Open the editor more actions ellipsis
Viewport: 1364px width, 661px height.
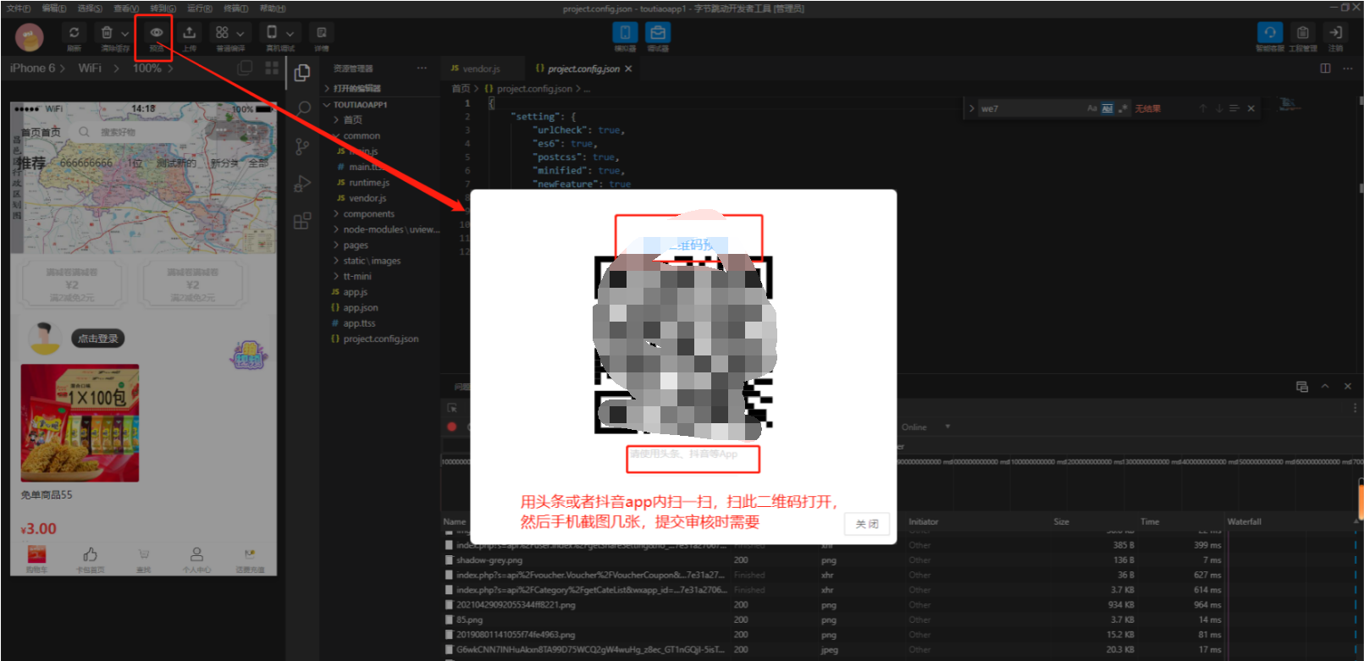(x=1348, y=69)
